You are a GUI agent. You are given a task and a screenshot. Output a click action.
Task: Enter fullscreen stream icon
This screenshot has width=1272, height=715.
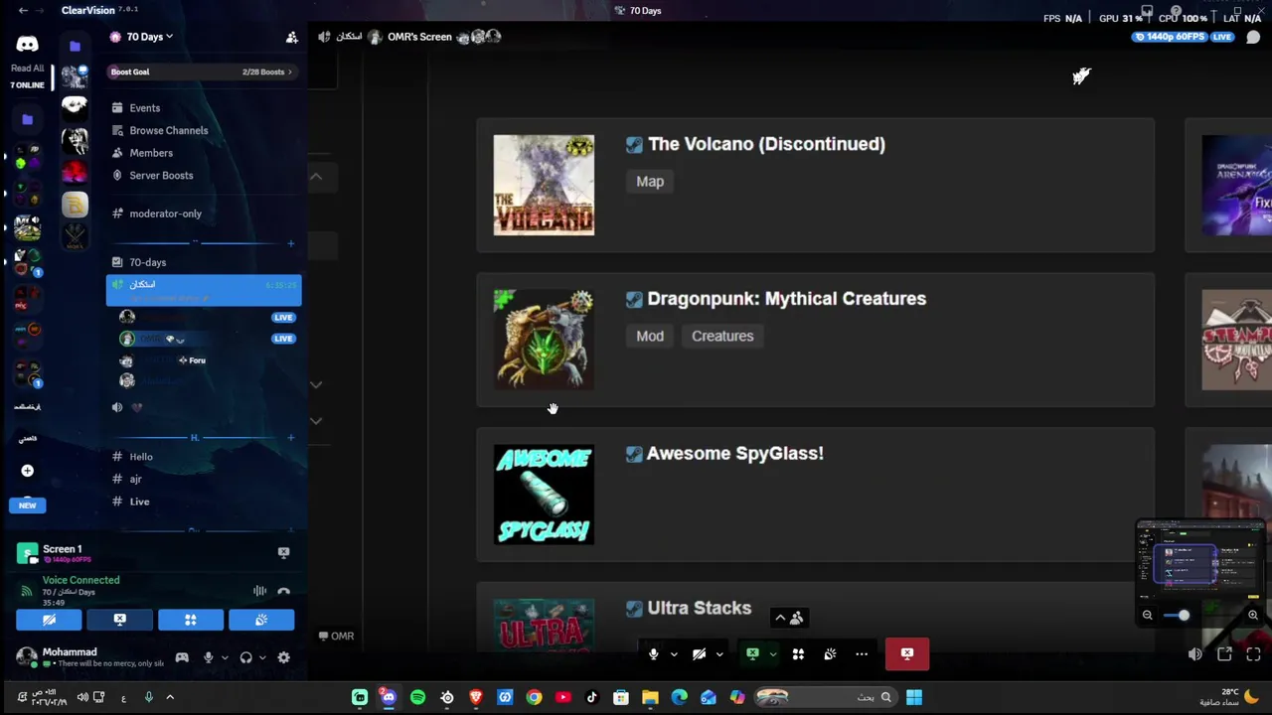[1253, 654]
